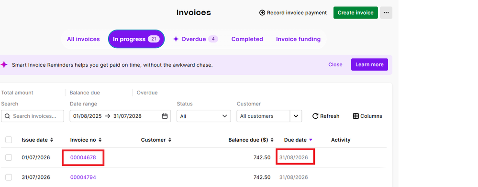This screenshot has width=478, height=187.
Task: Open the Status dropdown set to All
Action: tap(204, 116)
